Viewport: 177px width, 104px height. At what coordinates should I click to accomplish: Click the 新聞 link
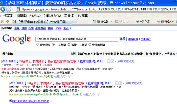(x=31, y=28)
